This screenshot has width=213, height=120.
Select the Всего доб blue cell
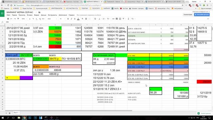(x=12, y=55)
